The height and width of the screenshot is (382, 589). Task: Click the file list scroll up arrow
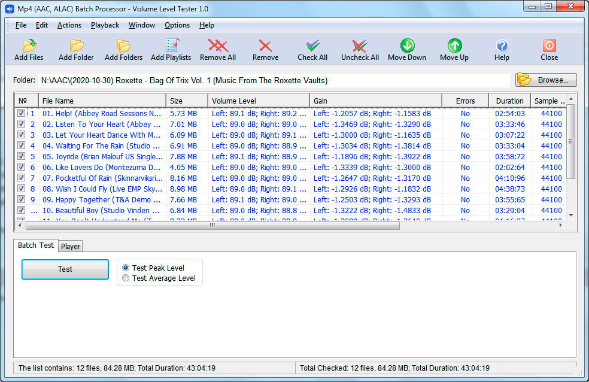[x=571, y=99]
